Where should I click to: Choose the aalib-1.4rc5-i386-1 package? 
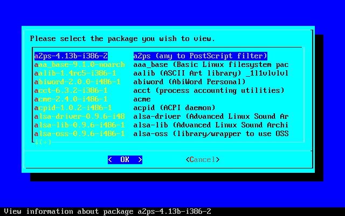click(71, 73)
